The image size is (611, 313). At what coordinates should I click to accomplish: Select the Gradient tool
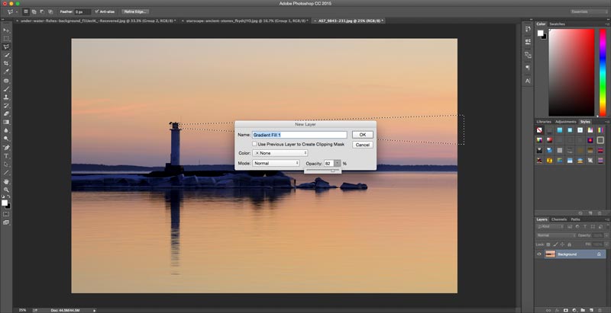tap(6, 122)
